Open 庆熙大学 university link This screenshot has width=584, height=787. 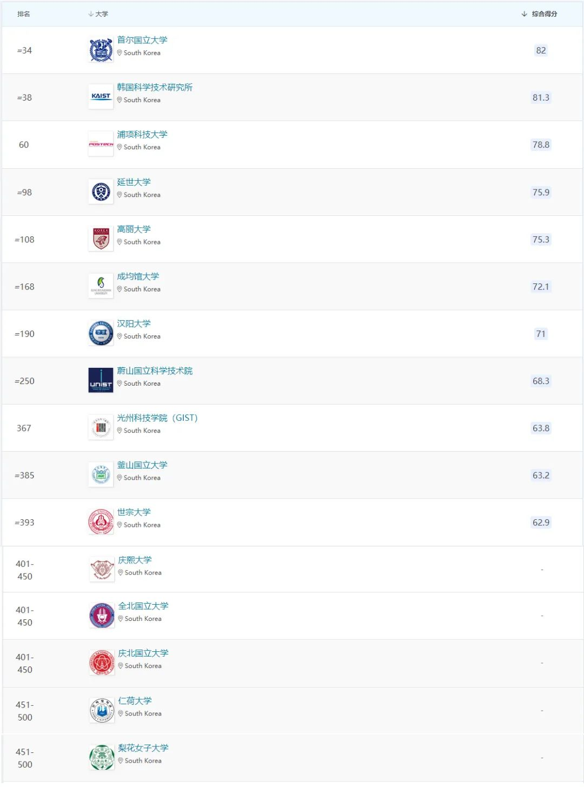(135, 560)
